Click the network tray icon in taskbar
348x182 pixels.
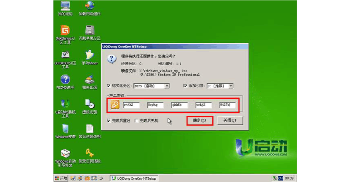pyautogui.click(x=275, y=178)
